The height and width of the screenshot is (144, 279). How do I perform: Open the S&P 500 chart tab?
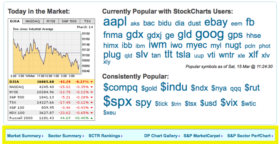(x=69, y=21)
